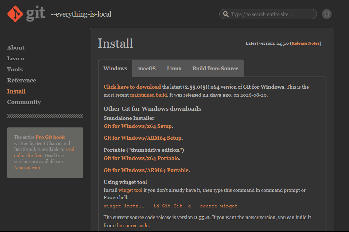Click the git wordmark text logo

[x=36, y=14]
